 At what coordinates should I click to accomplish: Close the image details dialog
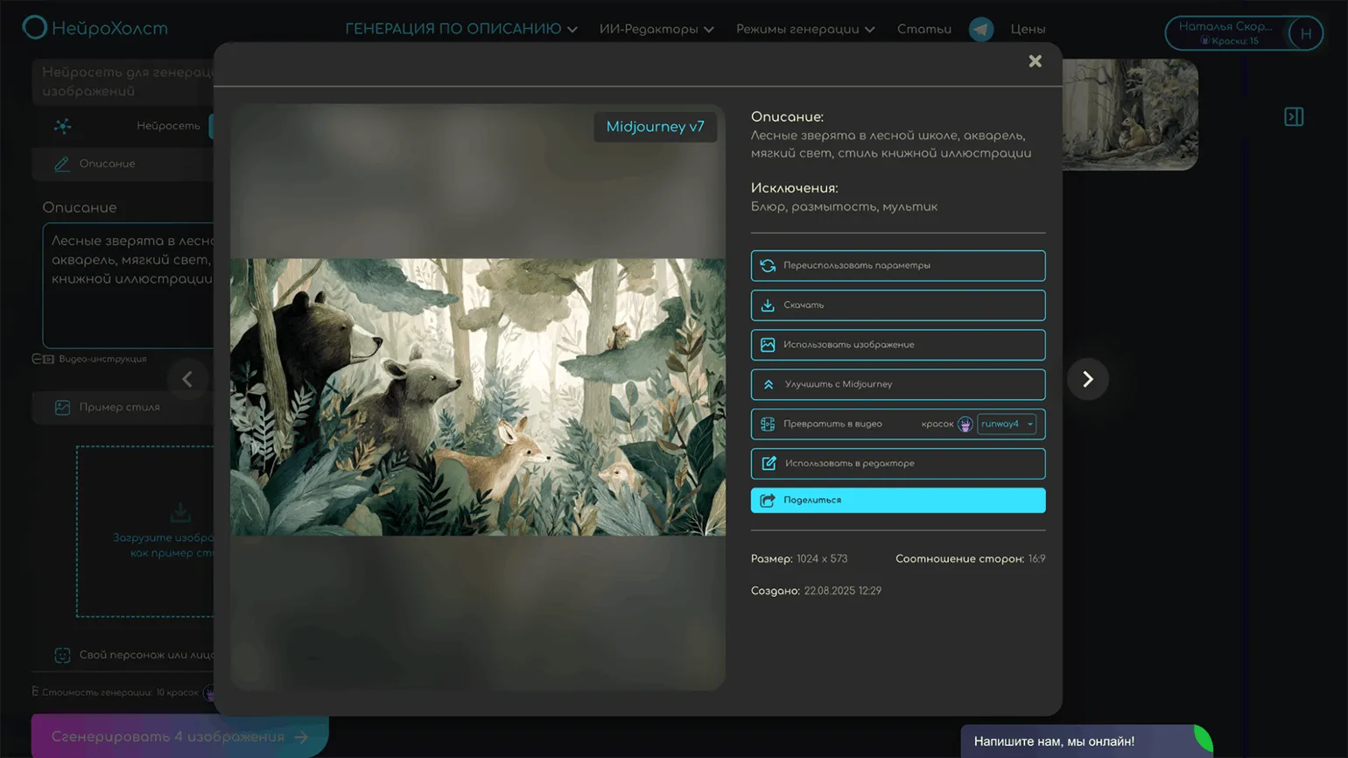(1035, 61)
